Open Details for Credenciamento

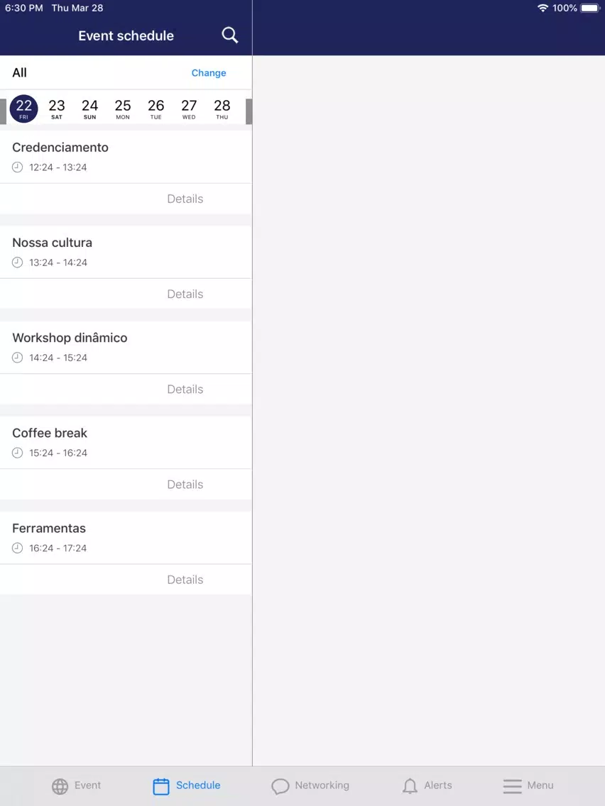tap(185, 199)
